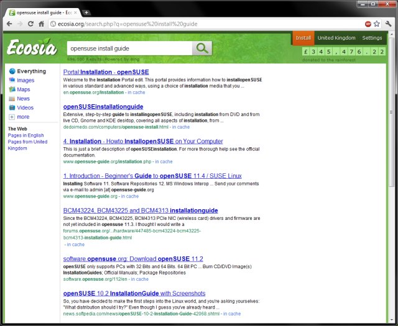Click the Everything globe icon

(x=12, y=71)
